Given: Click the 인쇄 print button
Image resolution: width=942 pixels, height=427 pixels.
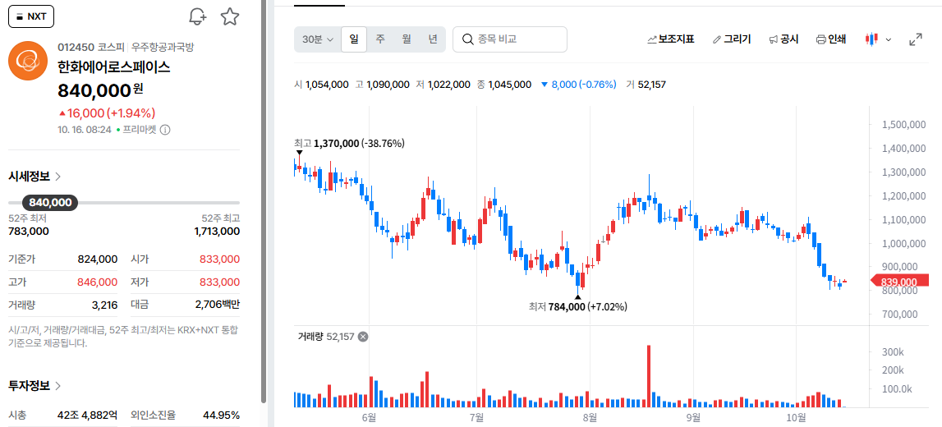Looking at the screenshot, I should coord(831,39).
